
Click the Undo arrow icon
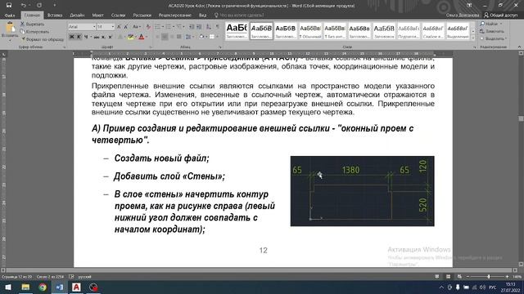(24, 6)
